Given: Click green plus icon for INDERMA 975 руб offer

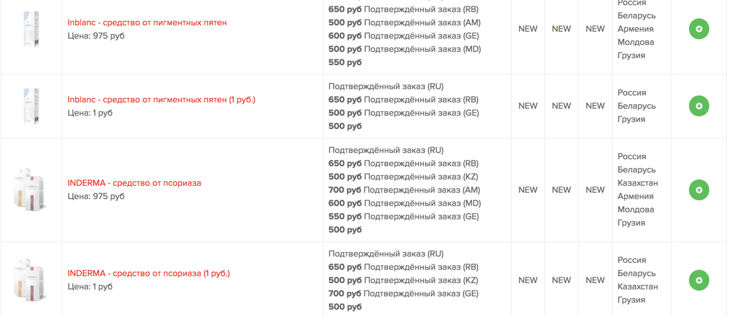Looking at the screenshot, I should click(699, 190).
